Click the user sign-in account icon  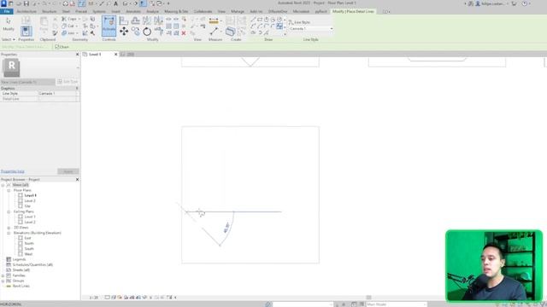click(478, 3)
